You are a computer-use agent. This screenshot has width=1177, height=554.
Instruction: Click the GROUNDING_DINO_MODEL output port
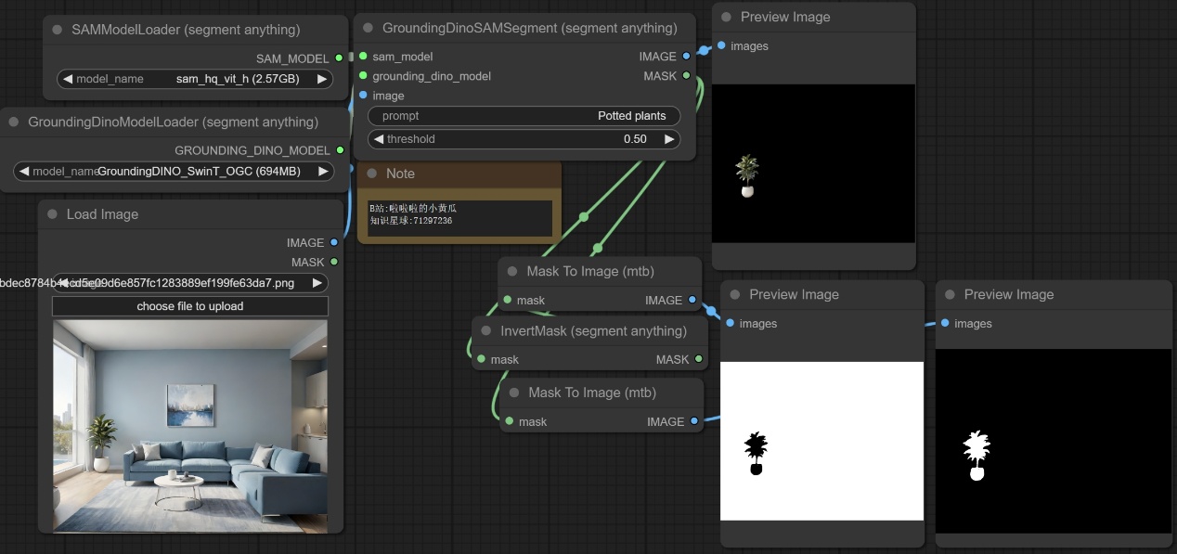click(x=340, y=150)
